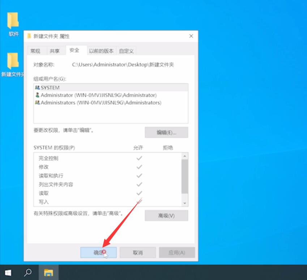Image resolution: width=307 pixels, height=280 pixels.
Task: Switch to the 常规 tab
Action: [x=35, y=51]
